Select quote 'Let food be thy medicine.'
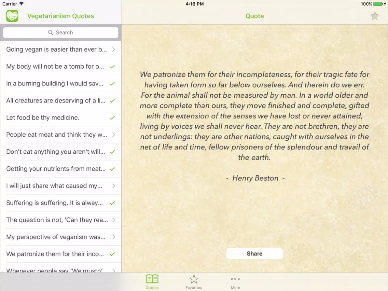 coord(61,118)
